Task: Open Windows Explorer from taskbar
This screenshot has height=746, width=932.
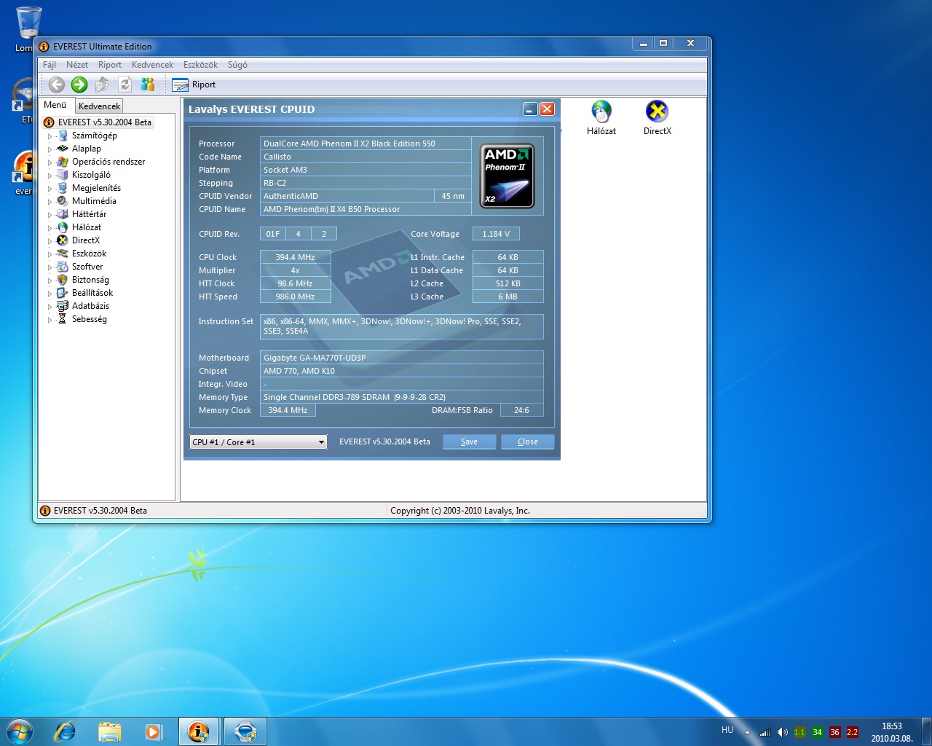Action: pyautogui.click(x=109, y=731)
